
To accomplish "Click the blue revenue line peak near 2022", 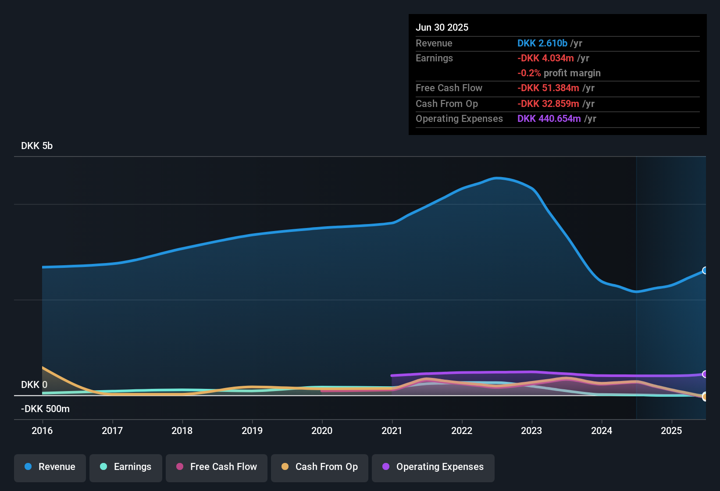I will [496, 178].
